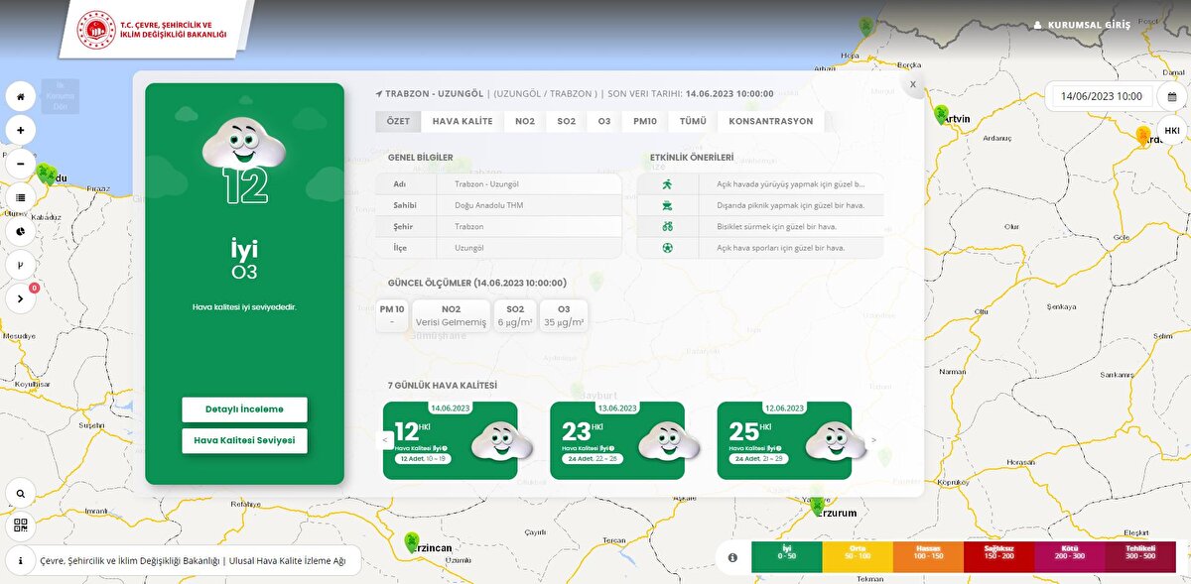The width and height of the screenshot is (1191, 584).
Task: Click the home map button
Action: [21, 96]
